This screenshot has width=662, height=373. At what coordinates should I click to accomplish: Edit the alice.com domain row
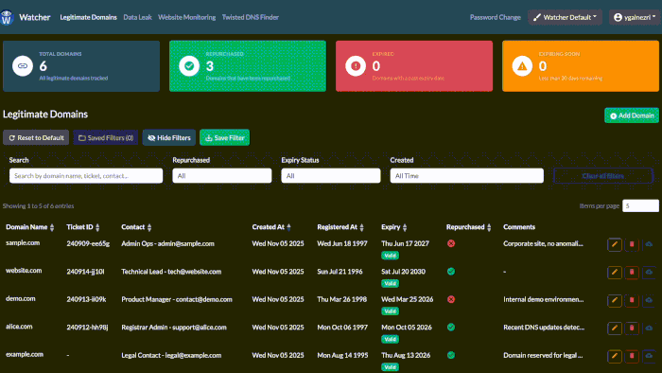click(615, 328)
